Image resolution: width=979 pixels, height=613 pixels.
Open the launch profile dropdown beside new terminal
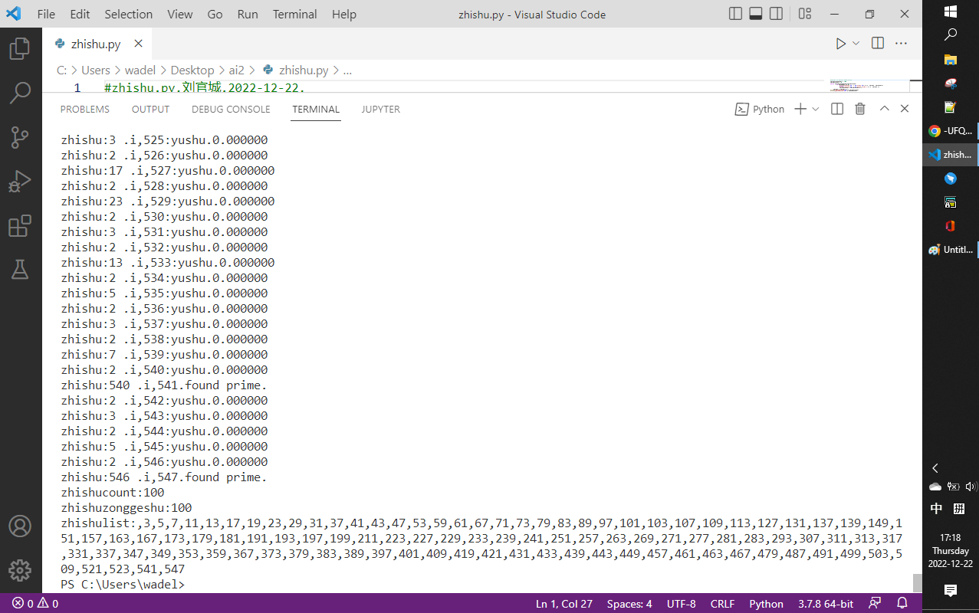816,109
